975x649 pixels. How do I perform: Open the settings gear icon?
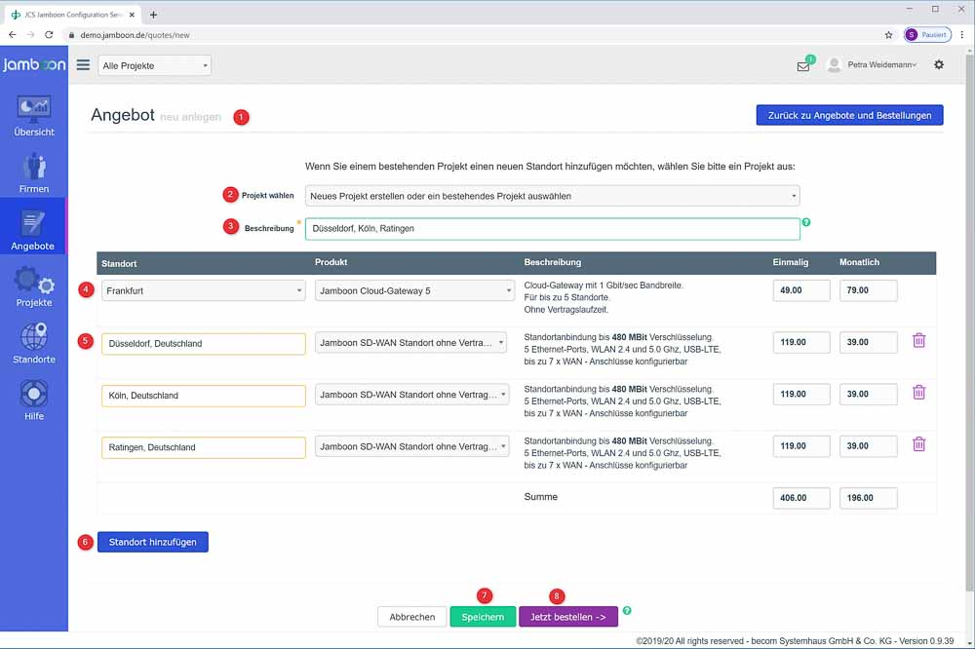click(939, 64)
